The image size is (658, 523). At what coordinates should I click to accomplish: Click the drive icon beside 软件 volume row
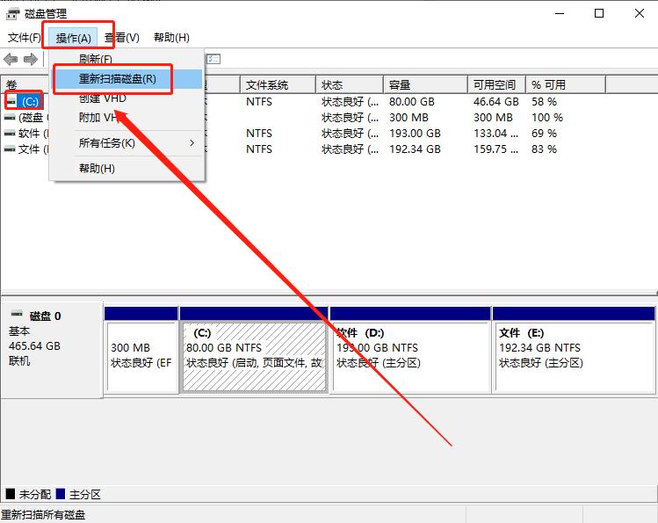[10, 134]
